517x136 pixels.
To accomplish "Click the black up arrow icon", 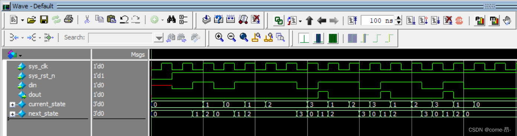I will (309, 21).
